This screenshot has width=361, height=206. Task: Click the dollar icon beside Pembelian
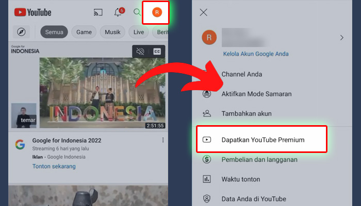(x=207, y=159)
